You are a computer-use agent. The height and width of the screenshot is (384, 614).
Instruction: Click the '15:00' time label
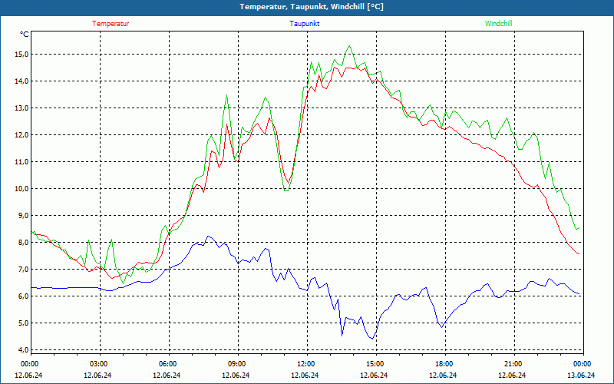pyautogui.click(x=375, y=364)
